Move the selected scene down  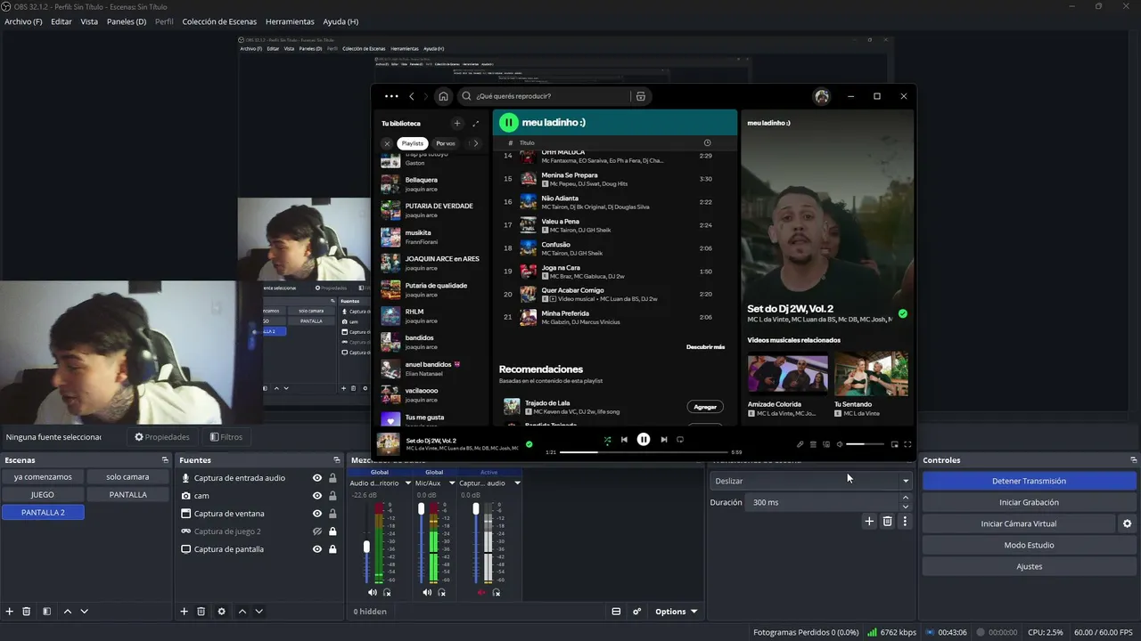tap(85, 612)
